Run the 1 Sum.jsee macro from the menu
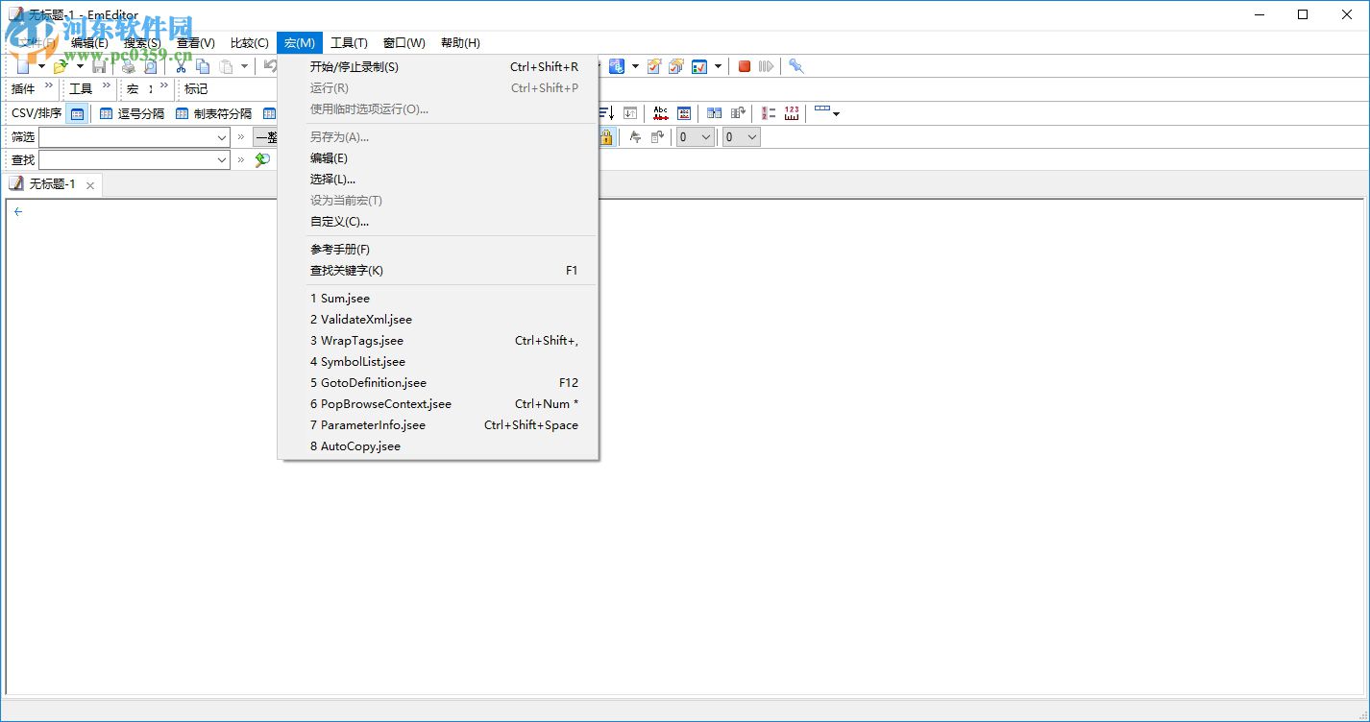The image size is (1370, 722). [x=341, y=299]
